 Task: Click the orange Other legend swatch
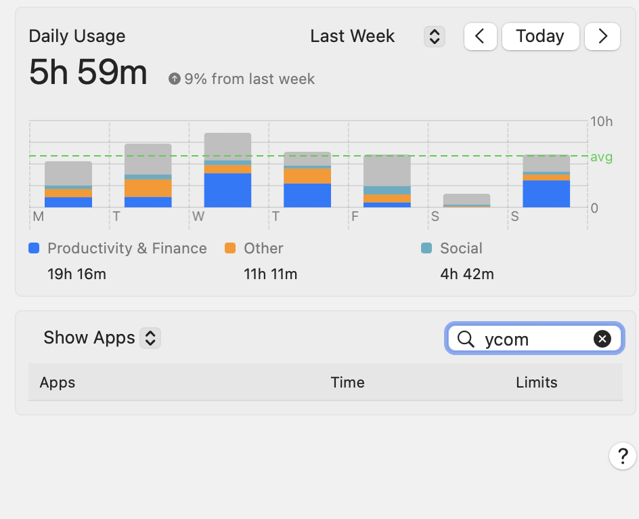pyautogui.click(x=230, y=249)
